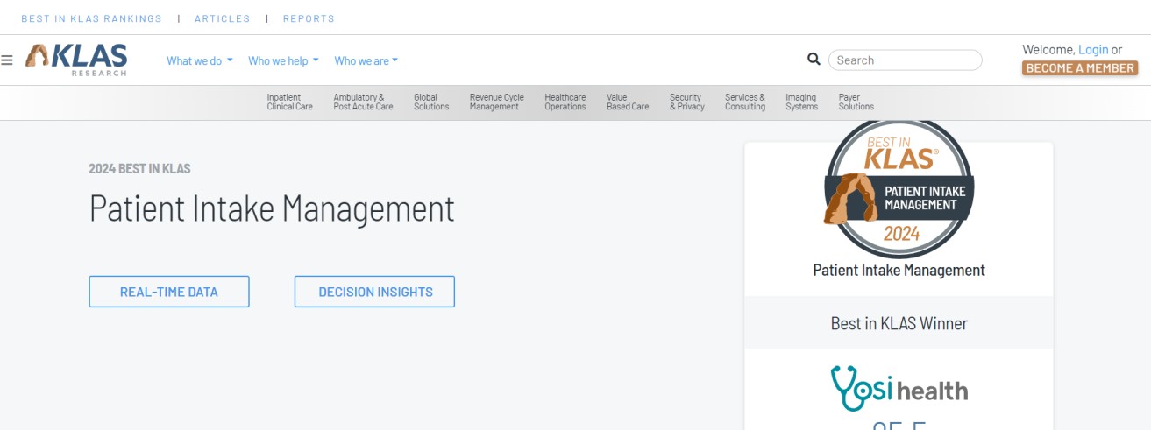The width and height of the screenshot is (1151, 430).
Task: Select Value Based Care category
Action: (x=628, y=102)
